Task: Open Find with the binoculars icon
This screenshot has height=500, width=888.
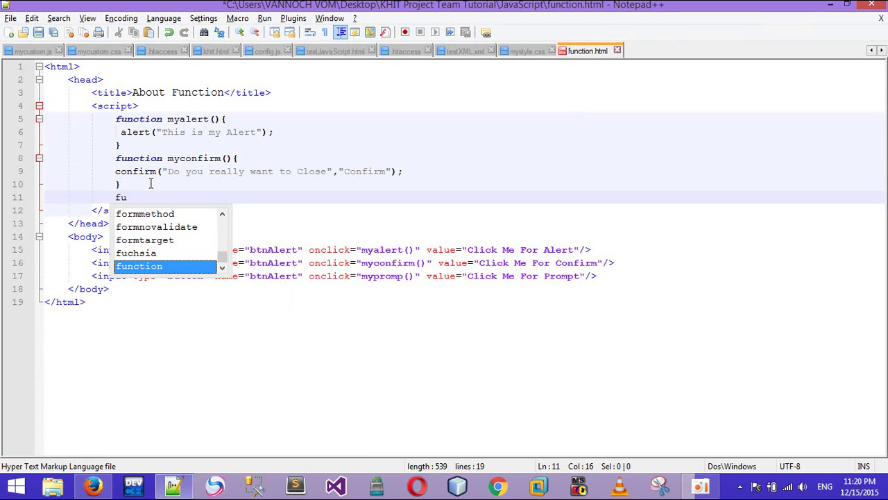Action: tap(204, 32)
